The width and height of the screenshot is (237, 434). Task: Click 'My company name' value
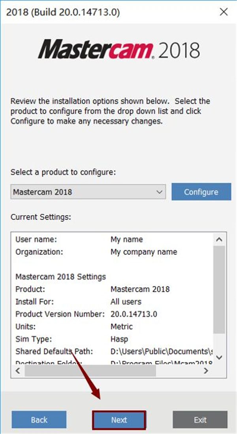click(x=144, y=252)
